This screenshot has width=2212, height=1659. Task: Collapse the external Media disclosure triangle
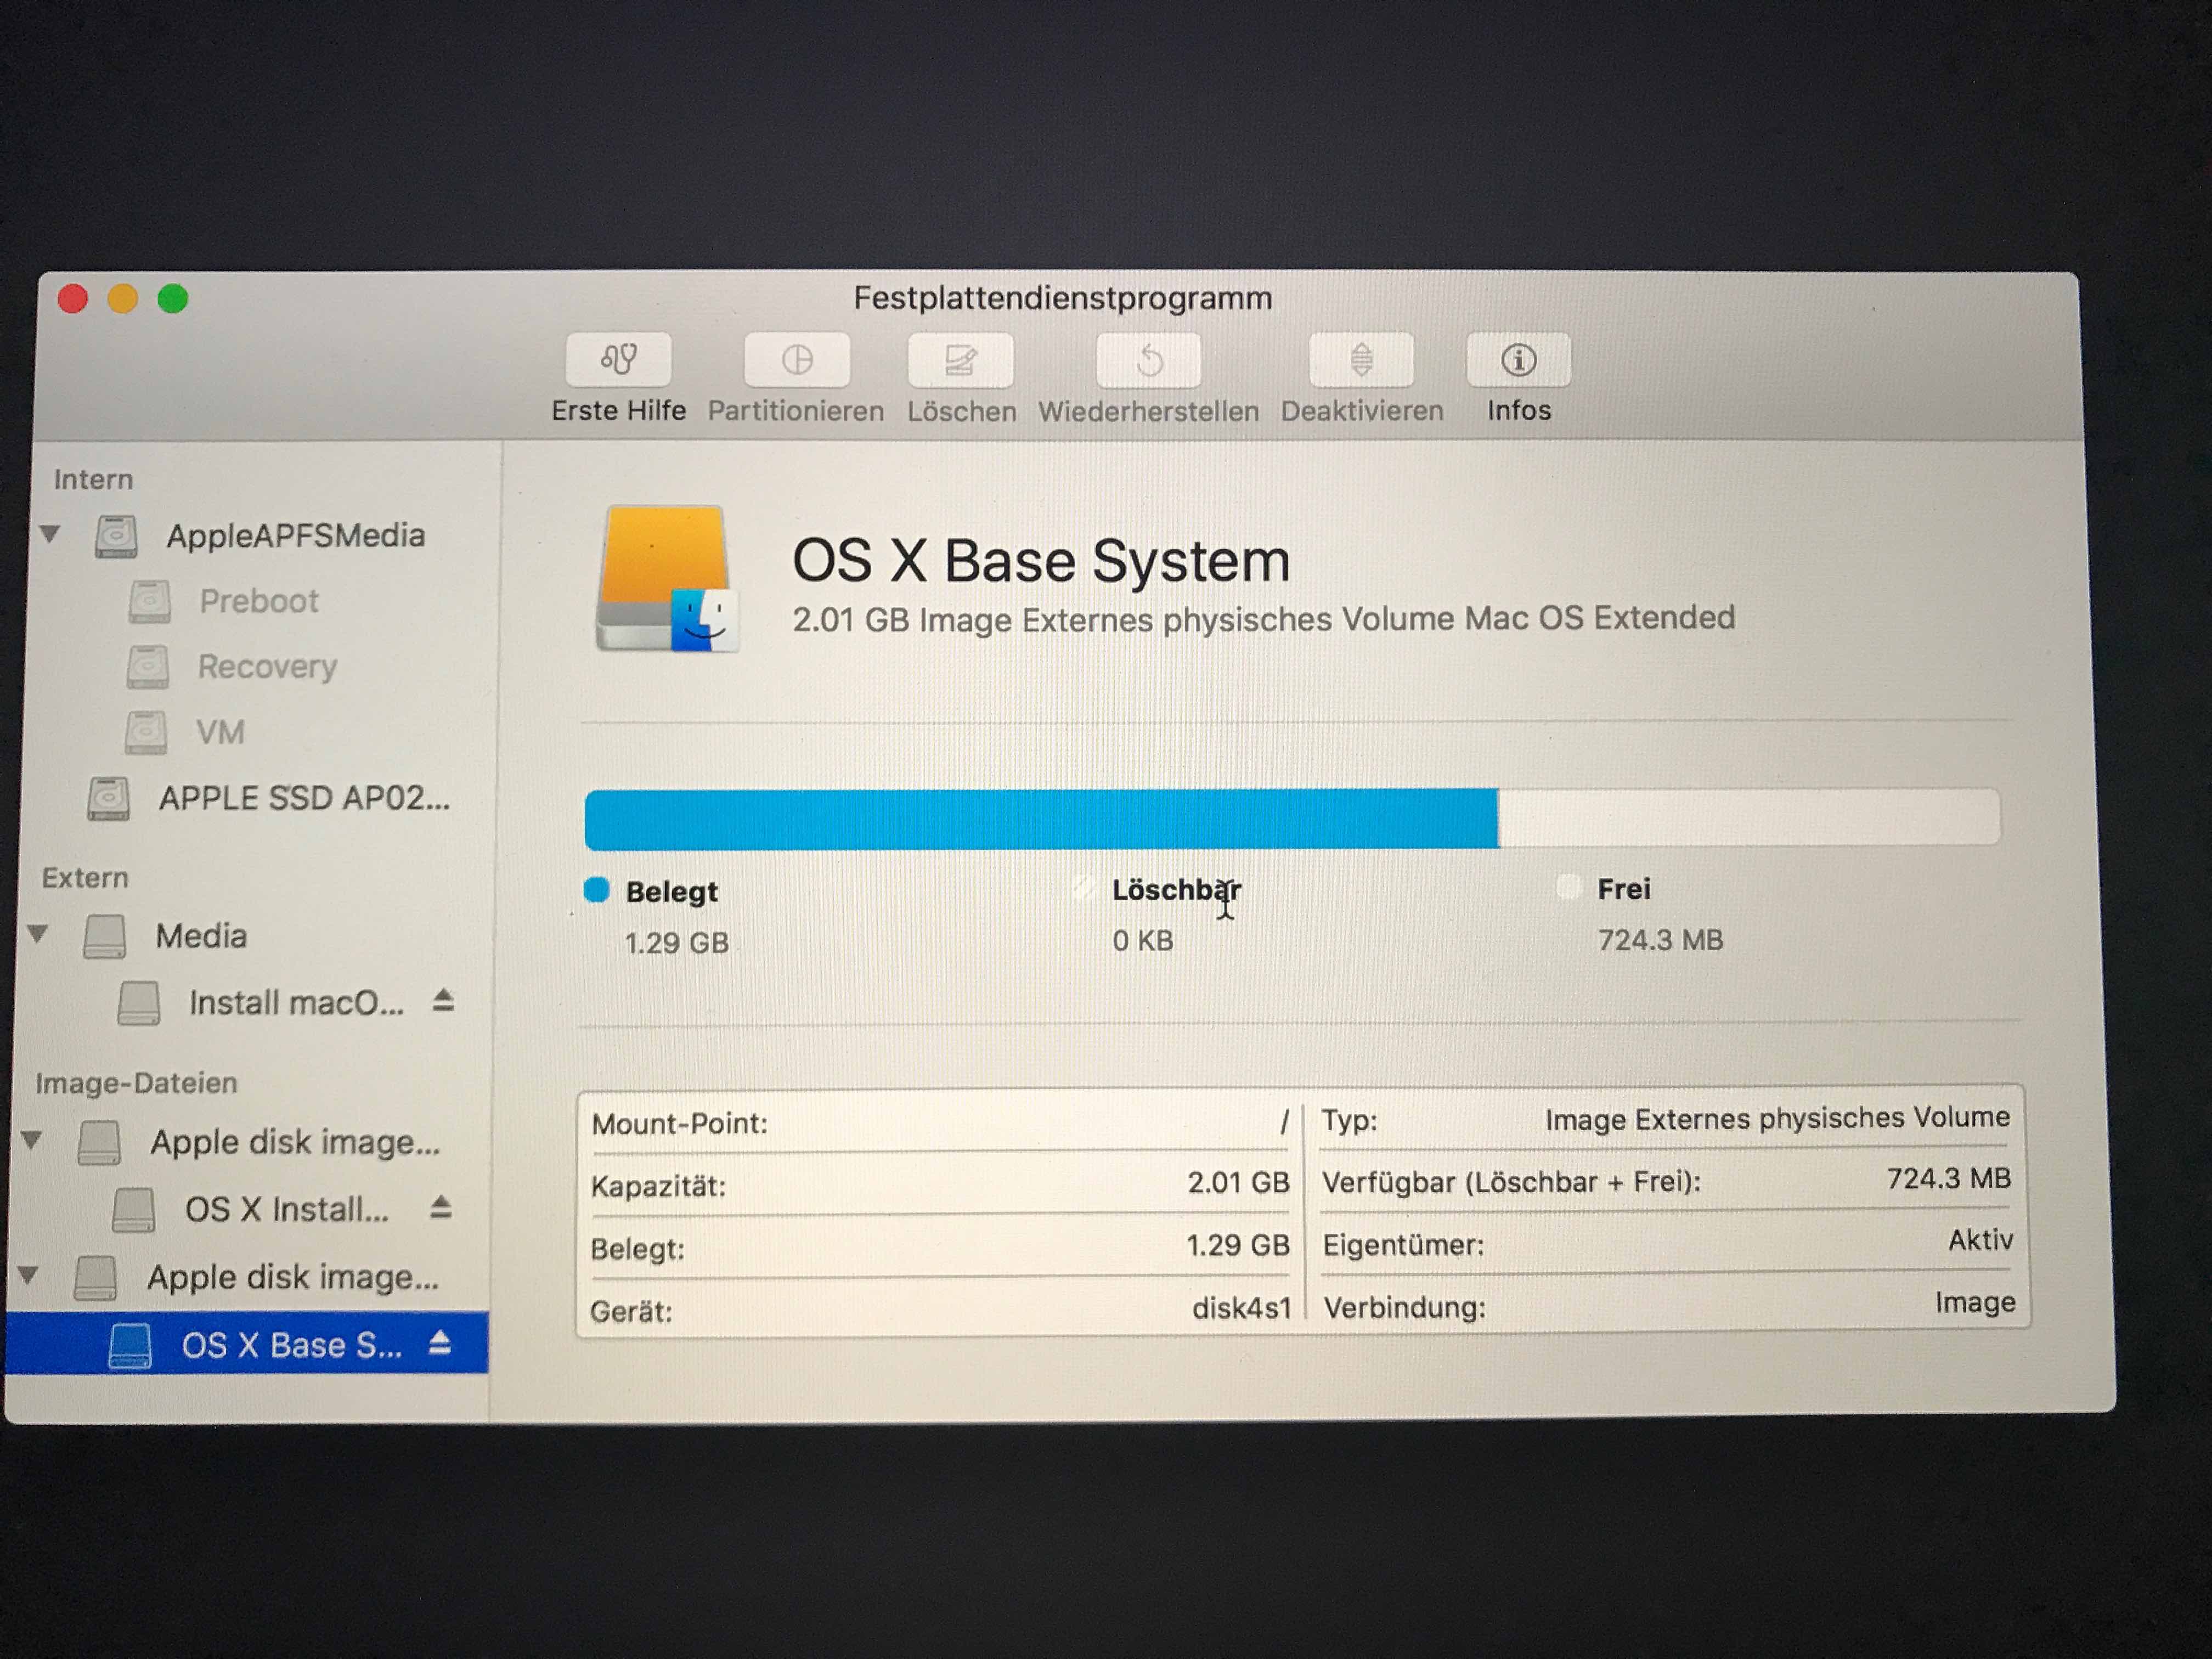tap(38, 934)
